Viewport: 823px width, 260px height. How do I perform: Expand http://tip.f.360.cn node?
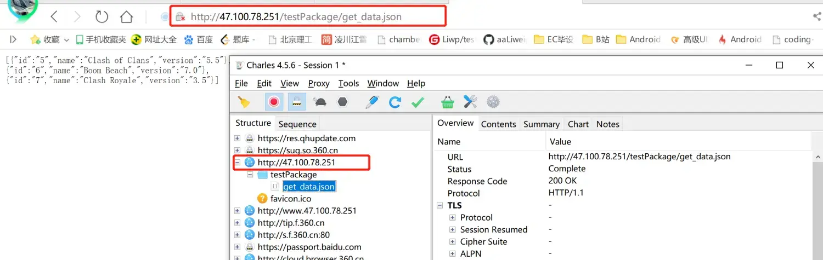point(237,223)
